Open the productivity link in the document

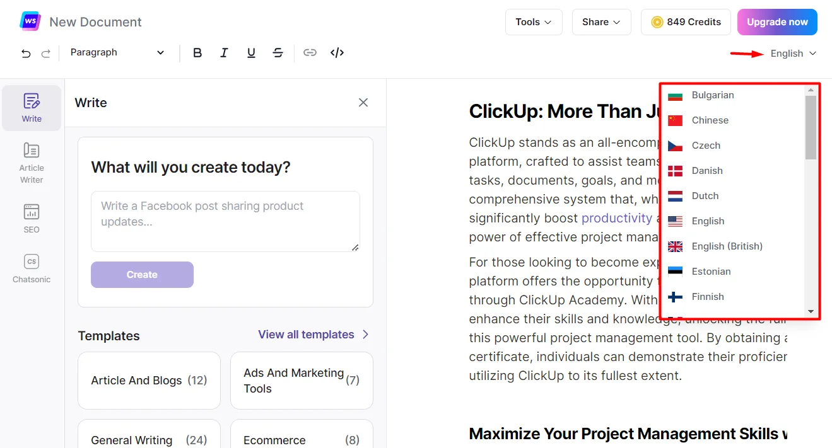tap(617, 218)
